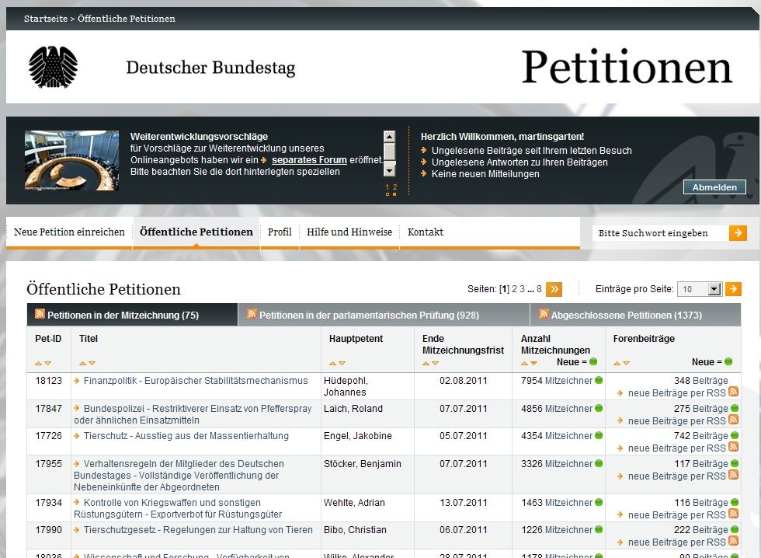Screen dimensions: 761x558
Task: Click the Abmelden button
Action: click(x=714, y=187)
